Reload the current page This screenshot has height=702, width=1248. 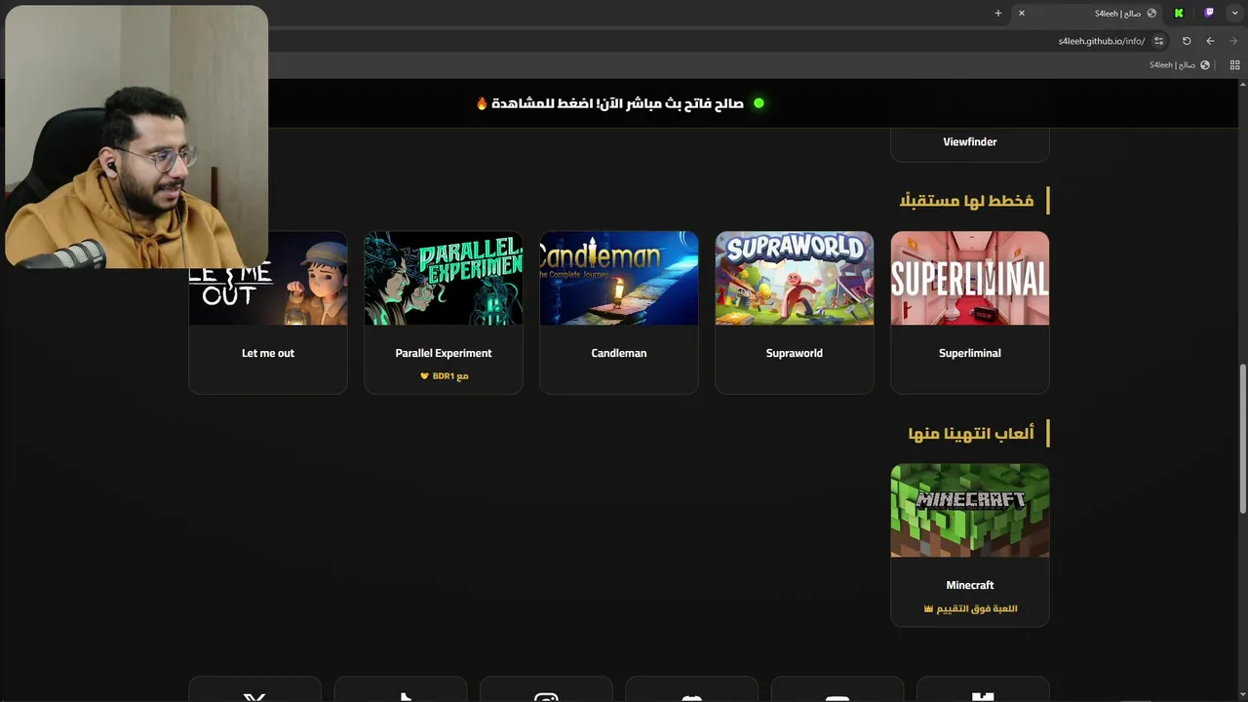pyautogui.click(x=1187, y=41)
